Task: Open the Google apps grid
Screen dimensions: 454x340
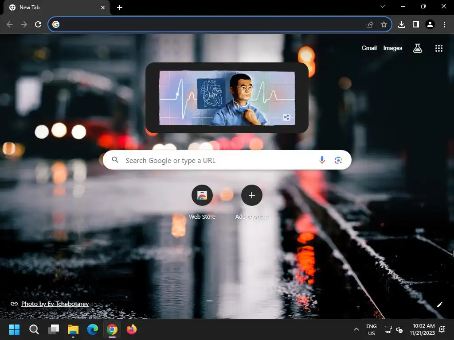Action: [x=439, y=48]
